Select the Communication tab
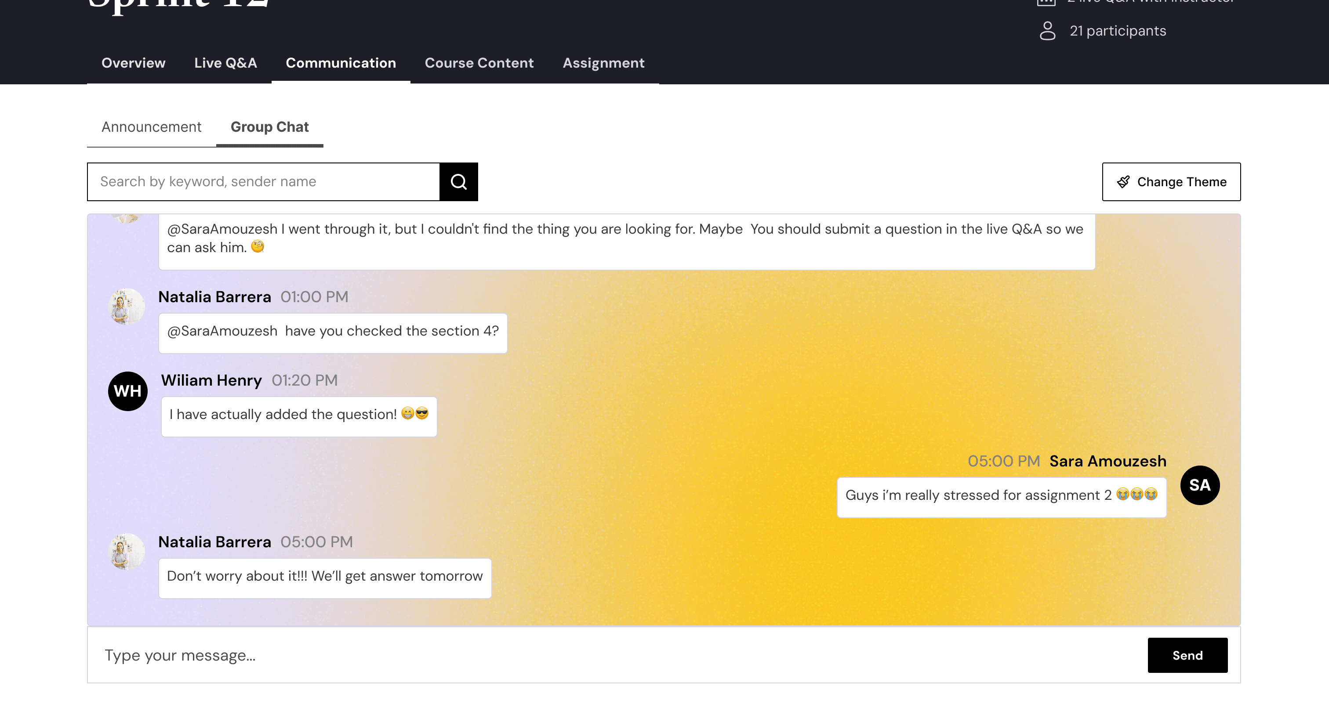Screen dimensions: 1329x708 tap(341, 63)
